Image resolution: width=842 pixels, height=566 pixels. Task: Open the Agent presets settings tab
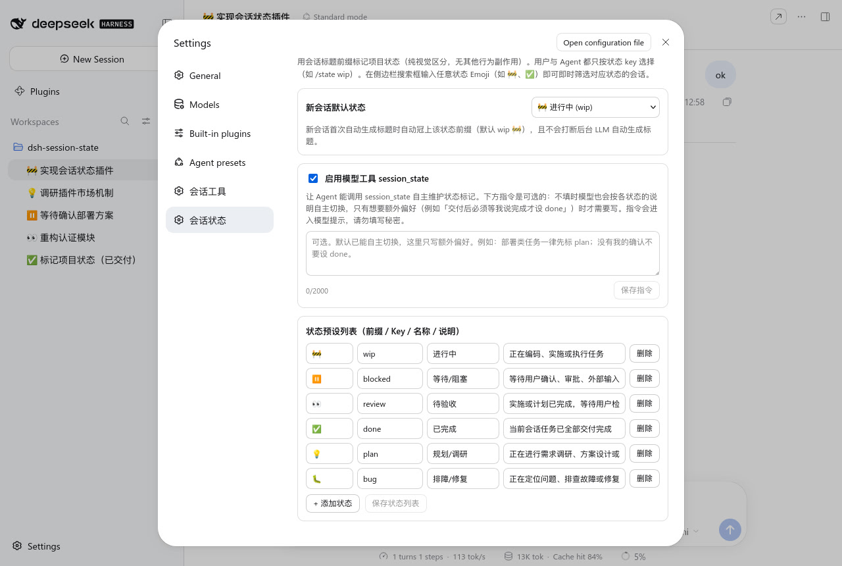pos(220,163)
